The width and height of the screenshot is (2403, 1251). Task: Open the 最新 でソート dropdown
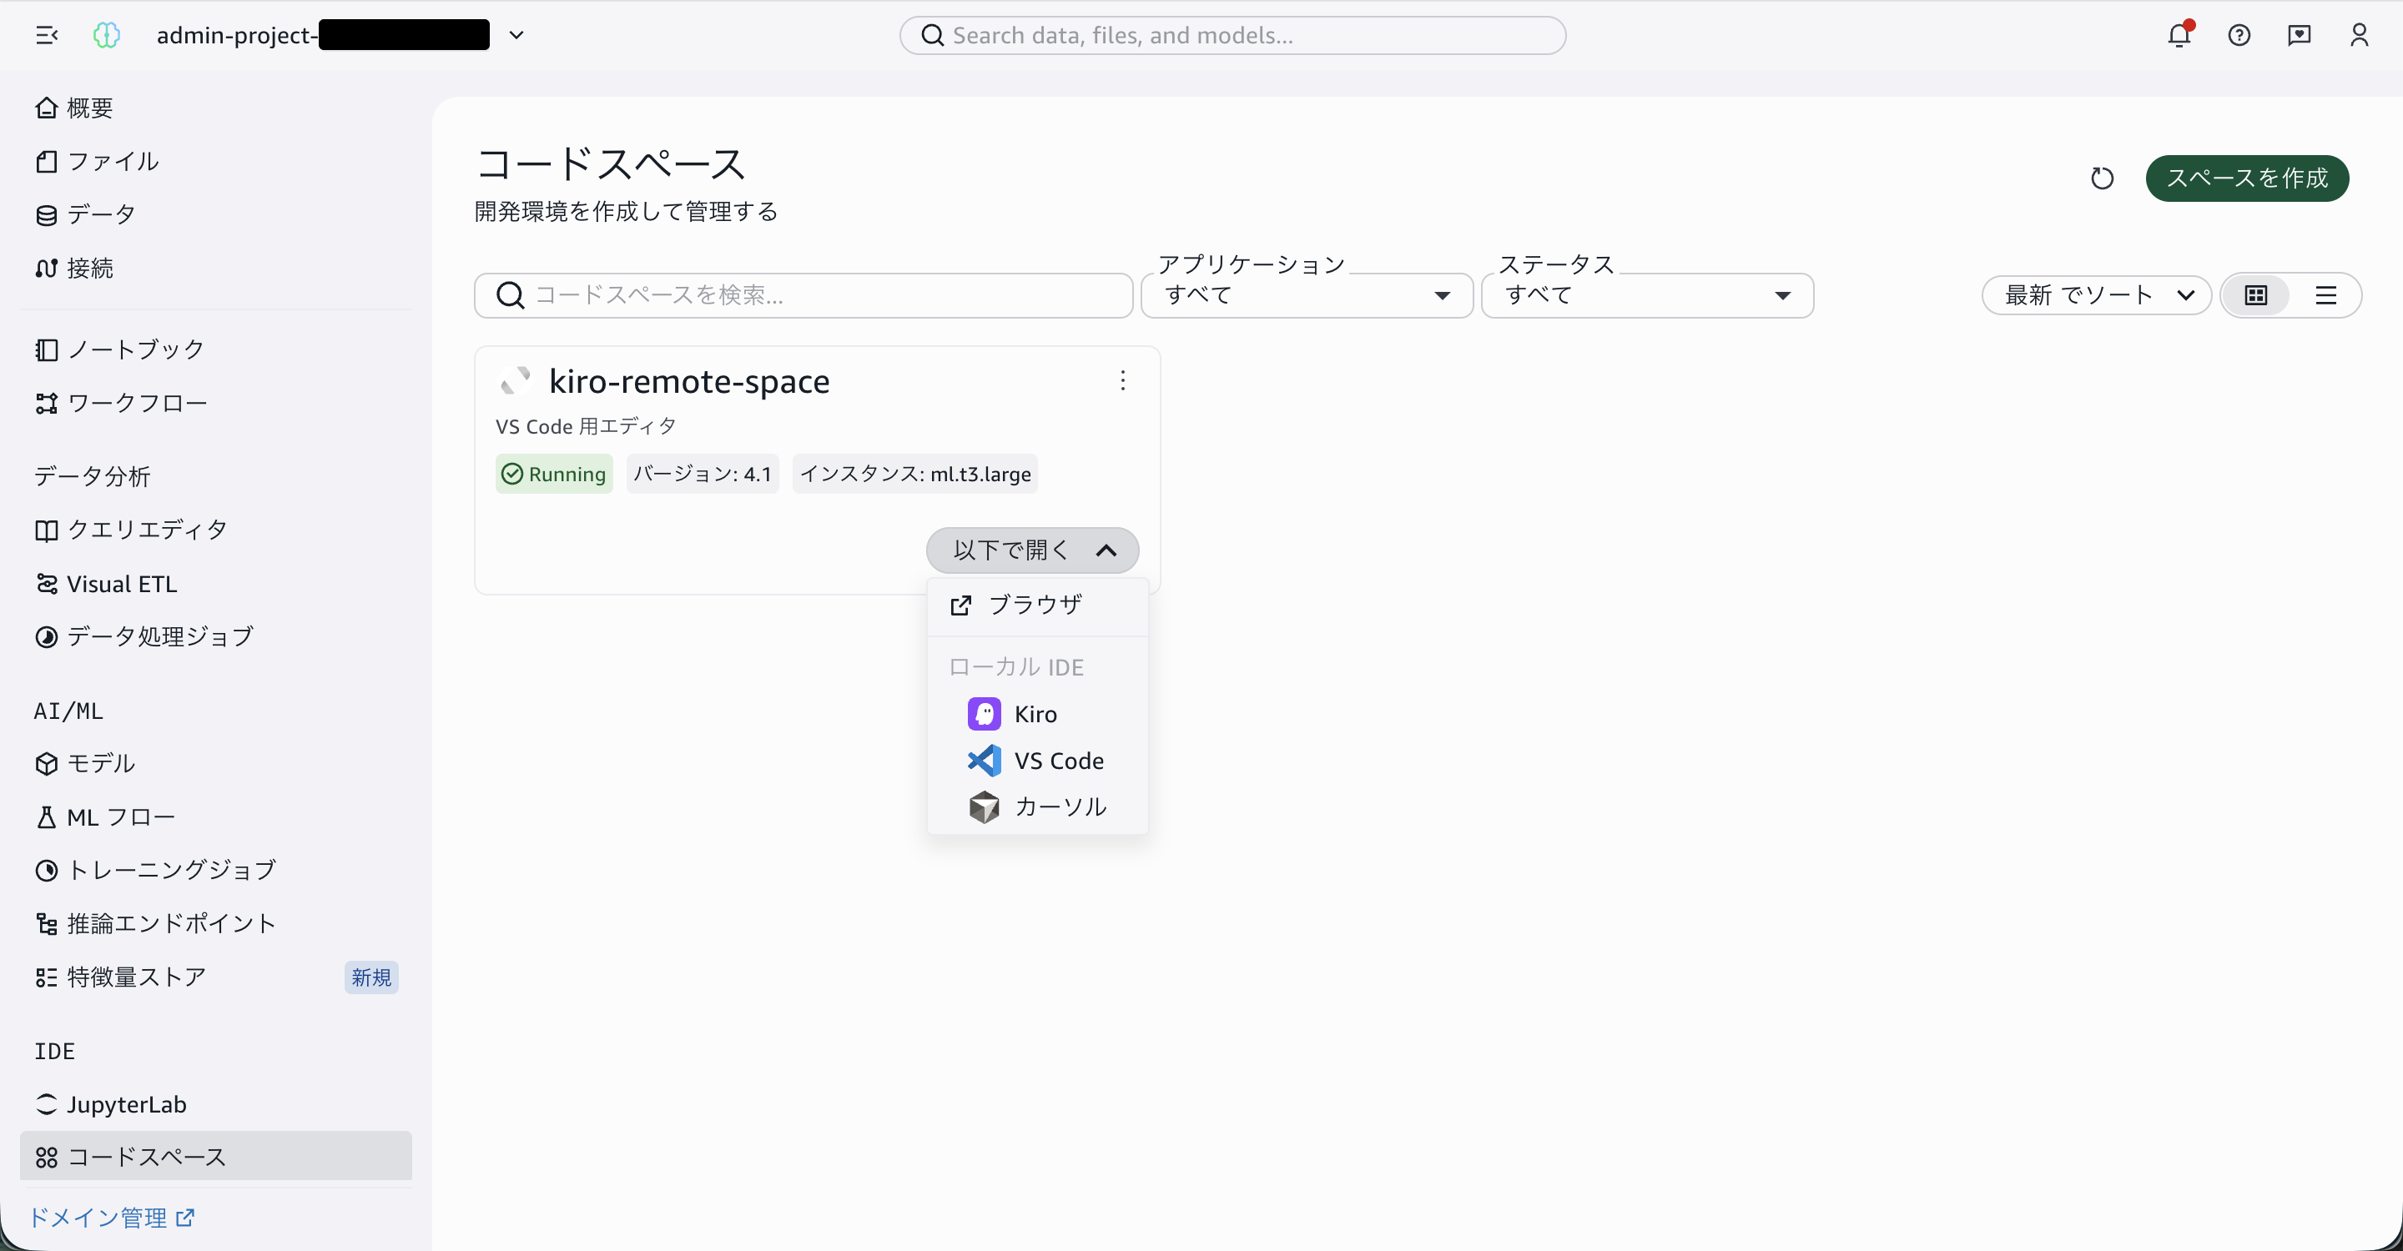tap(2096, 295)
